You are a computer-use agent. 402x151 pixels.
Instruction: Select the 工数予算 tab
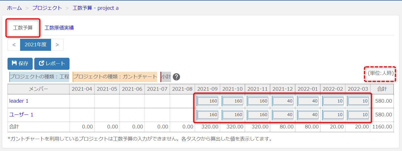tap(23, 28)
